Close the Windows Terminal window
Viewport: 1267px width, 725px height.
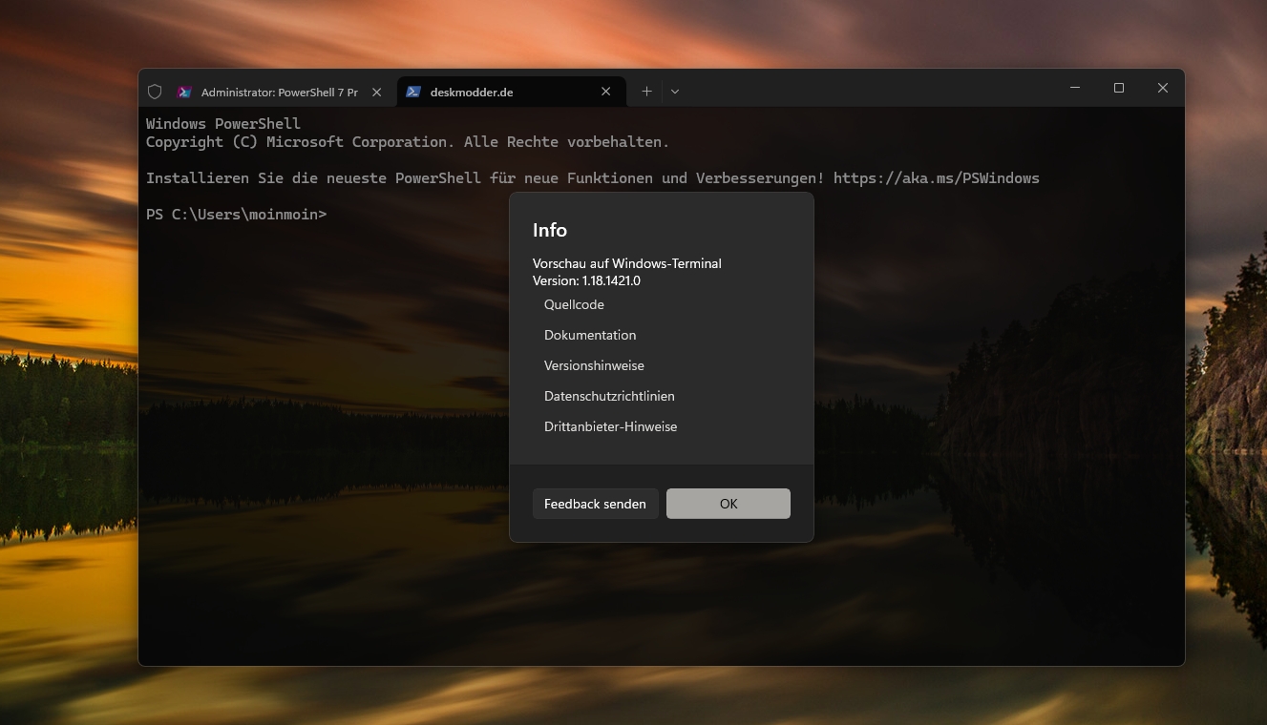tap(1162, 88)
